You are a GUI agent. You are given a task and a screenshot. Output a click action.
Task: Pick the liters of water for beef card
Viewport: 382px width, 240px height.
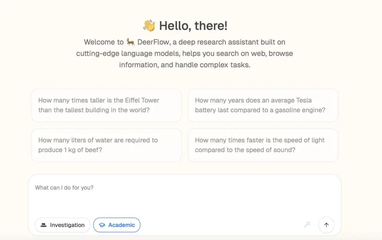click(106, 145)
